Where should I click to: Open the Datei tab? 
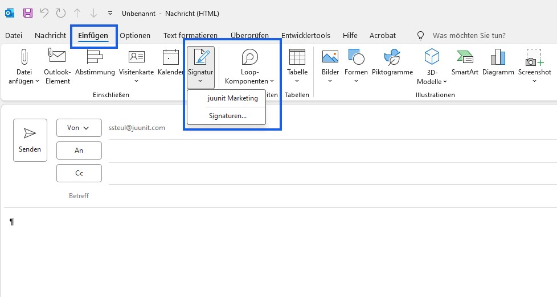14,35
